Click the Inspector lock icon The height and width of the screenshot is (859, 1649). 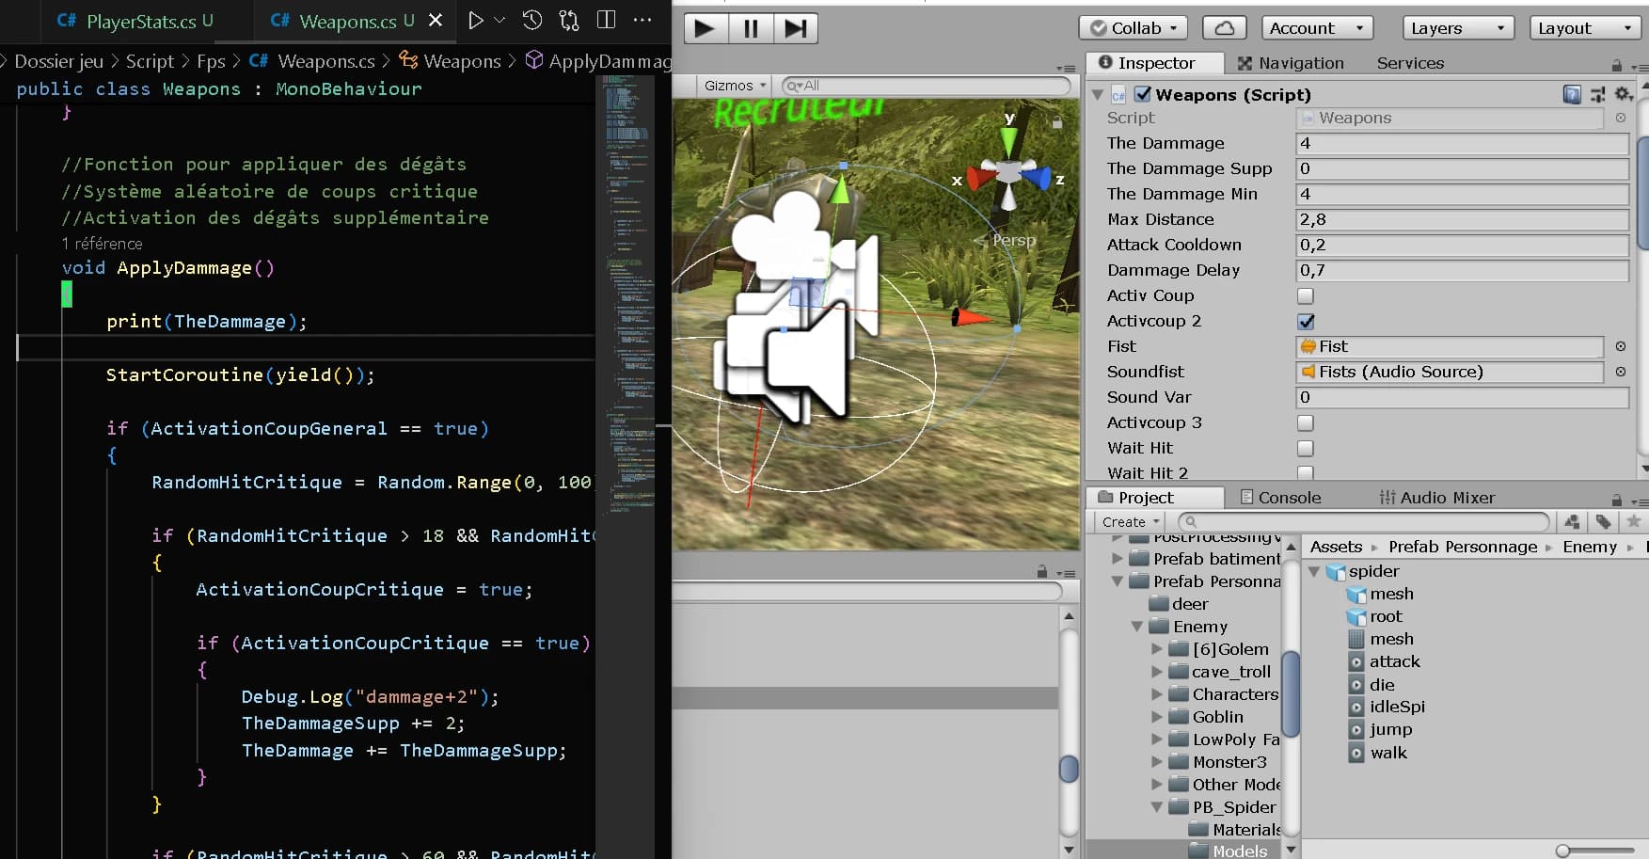tap(1617, 65)
